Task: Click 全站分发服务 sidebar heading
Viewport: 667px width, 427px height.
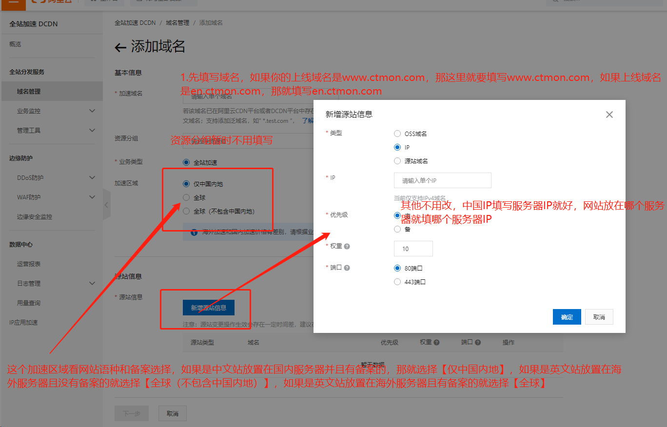Action: coord(27,72)
